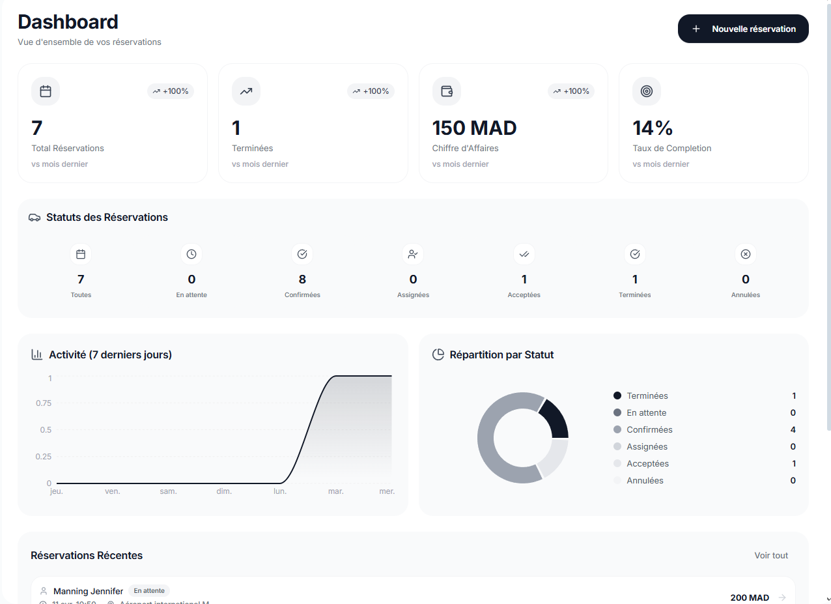Click the Nouvelle réservation button
831x604 pixels.
[743, 29]
